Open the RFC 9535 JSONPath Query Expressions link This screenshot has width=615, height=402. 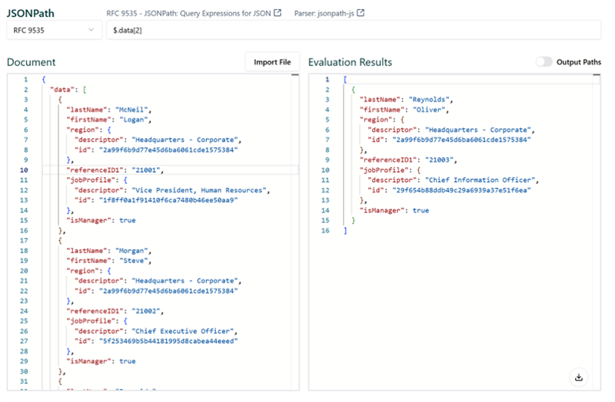click(188, 13)
